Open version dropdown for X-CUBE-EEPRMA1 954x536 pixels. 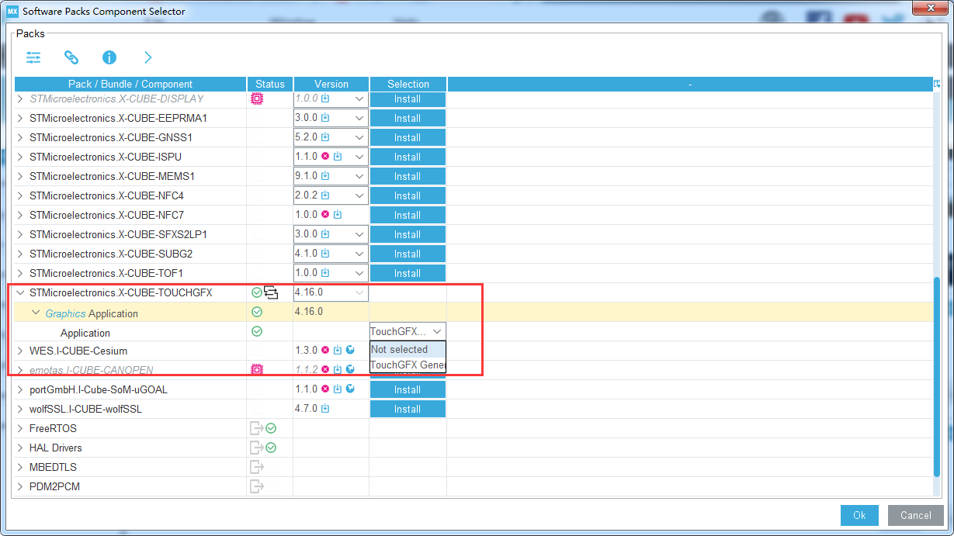(359, 118)
